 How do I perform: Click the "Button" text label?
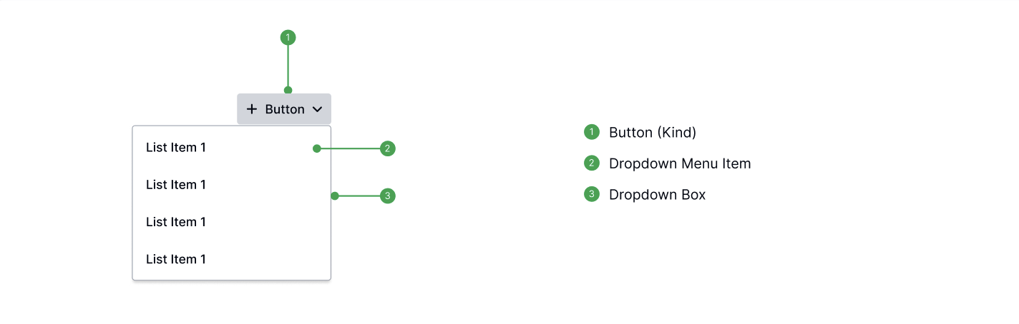tap(285, 109)
